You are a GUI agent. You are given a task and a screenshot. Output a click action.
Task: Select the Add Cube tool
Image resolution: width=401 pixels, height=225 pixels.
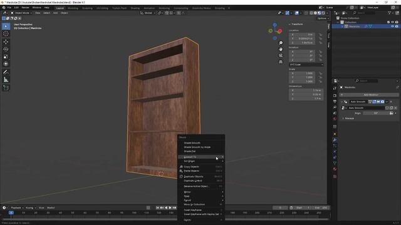pyautogui.click(x=6, y=88)
